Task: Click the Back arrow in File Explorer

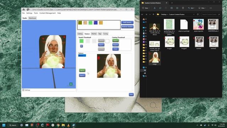Action: click(142, 15)
